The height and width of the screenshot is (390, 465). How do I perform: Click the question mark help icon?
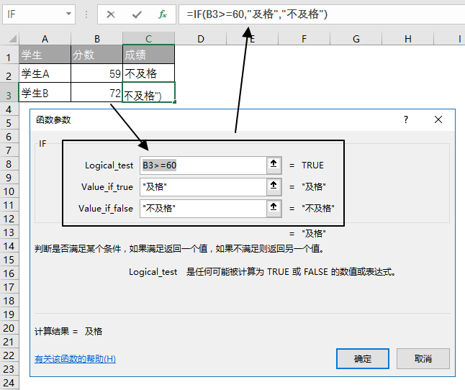tap(406, 120)
